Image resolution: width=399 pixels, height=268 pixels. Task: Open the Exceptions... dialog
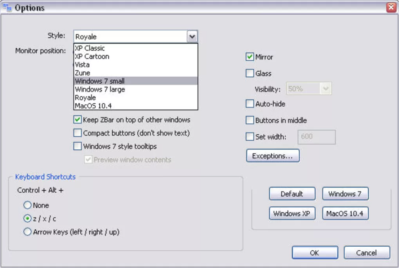point(273,156)
